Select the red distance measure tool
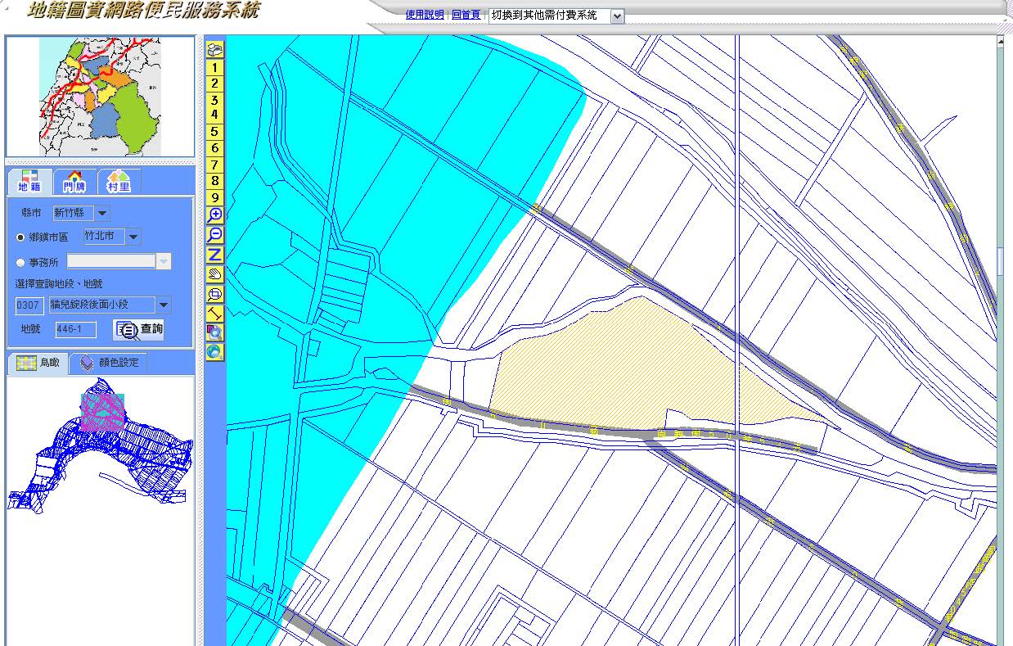 [214, 314]
